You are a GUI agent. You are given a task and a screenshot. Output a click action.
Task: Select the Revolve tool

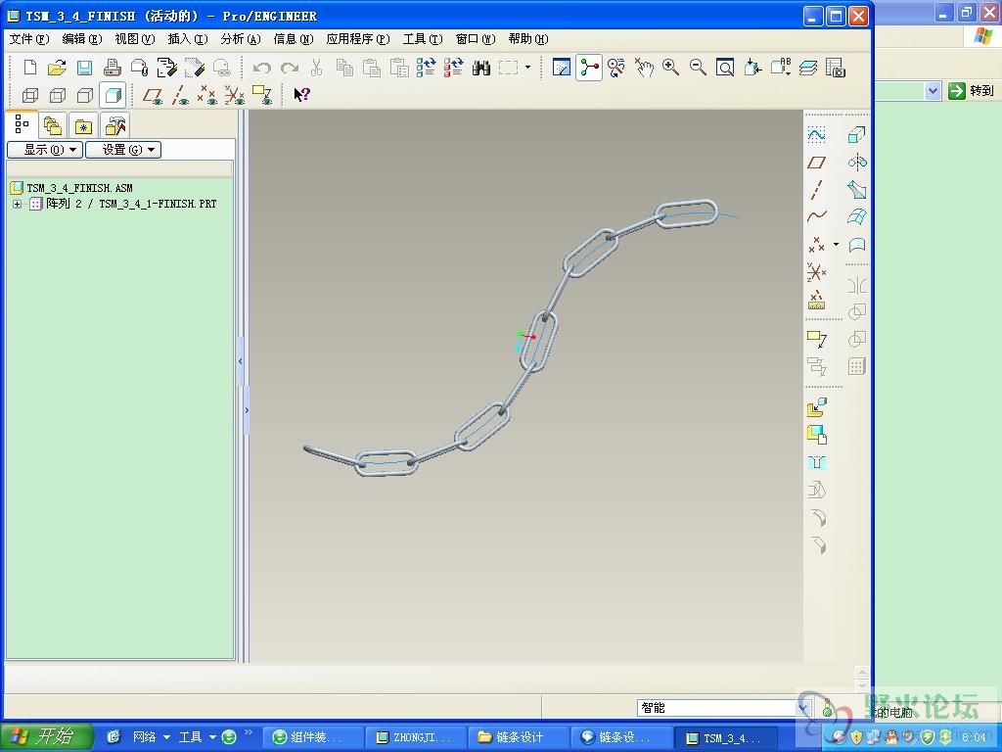click(856, 162)
